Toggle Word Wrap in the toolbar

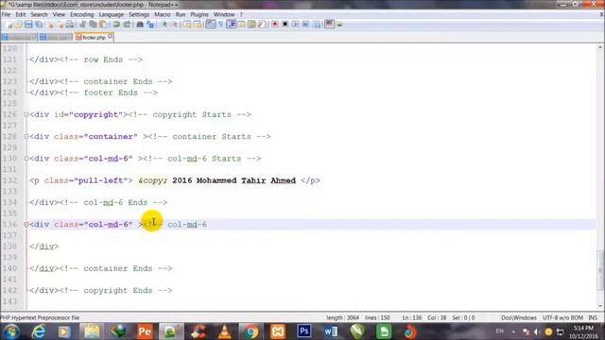[211, 25]
